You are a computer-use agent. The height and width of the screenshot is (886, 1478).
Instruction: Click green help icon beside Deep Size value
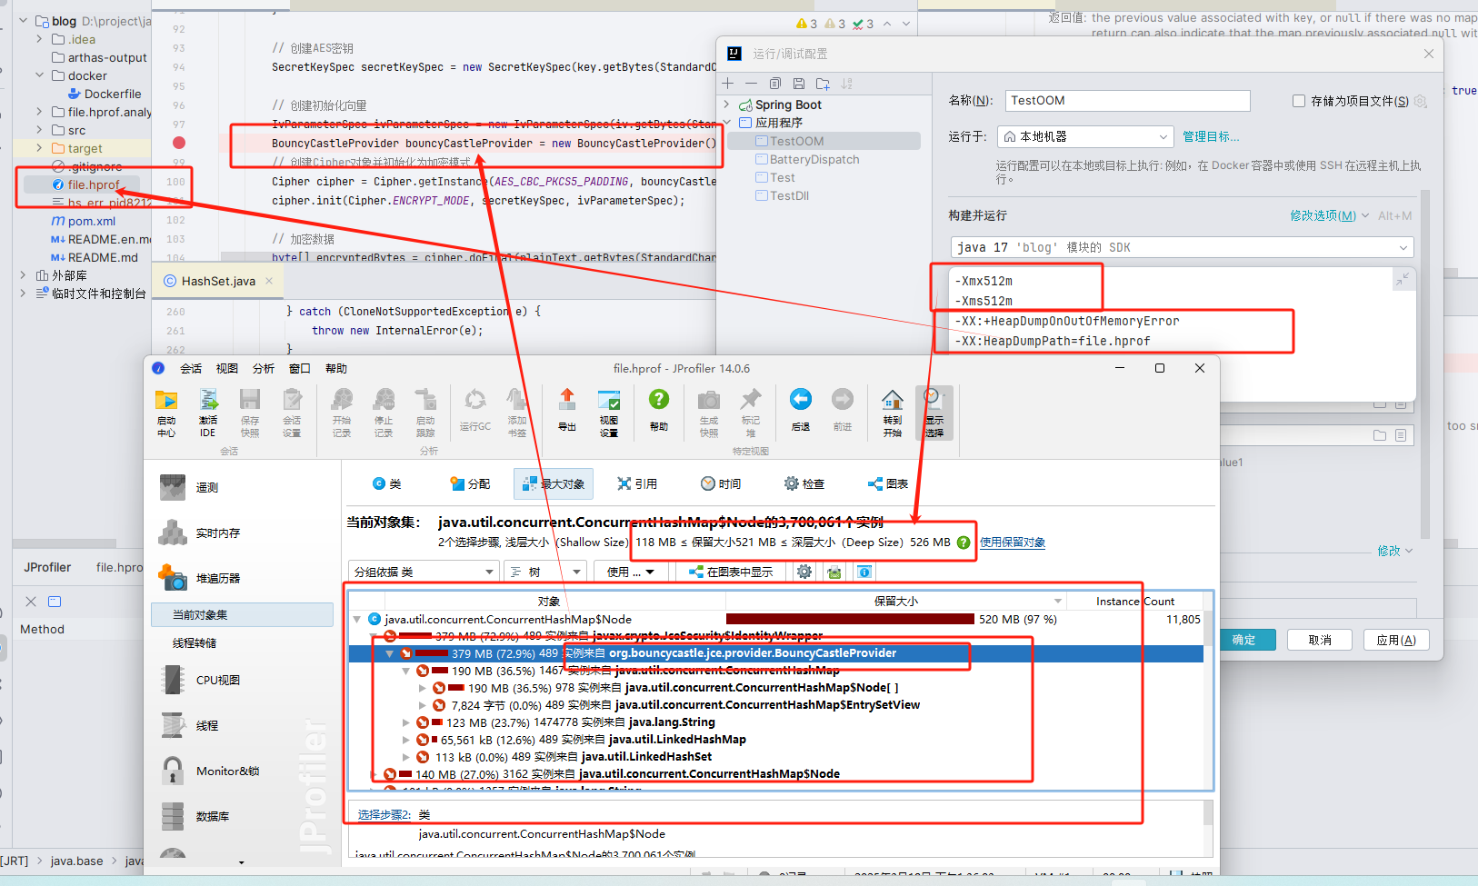tap(964, 543)
